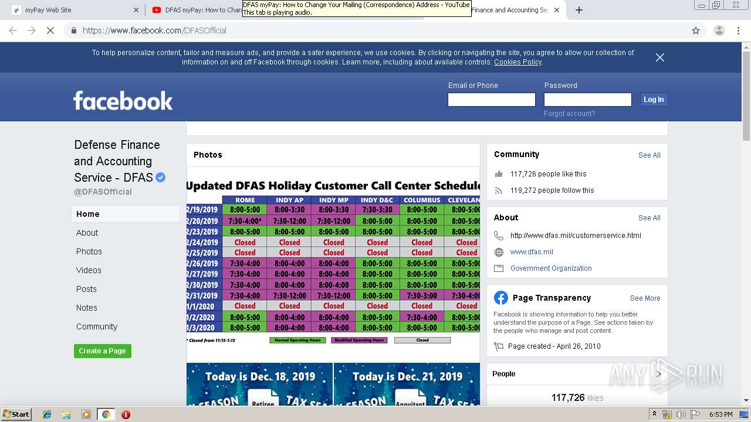Launch Internet Explorer from taskbar
Screen dimensions: 751x422
coord(47,414)
